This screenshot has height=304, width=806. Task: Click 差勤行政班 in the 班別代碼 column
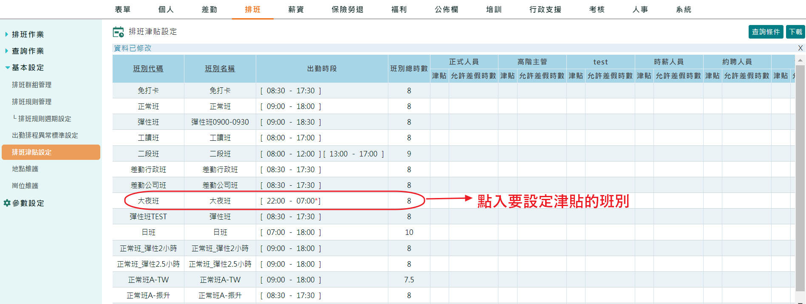pos(148,170)
